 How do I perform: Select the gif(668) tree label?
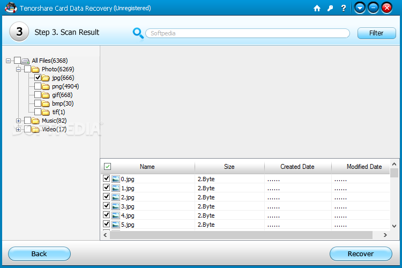pos(62,95)
